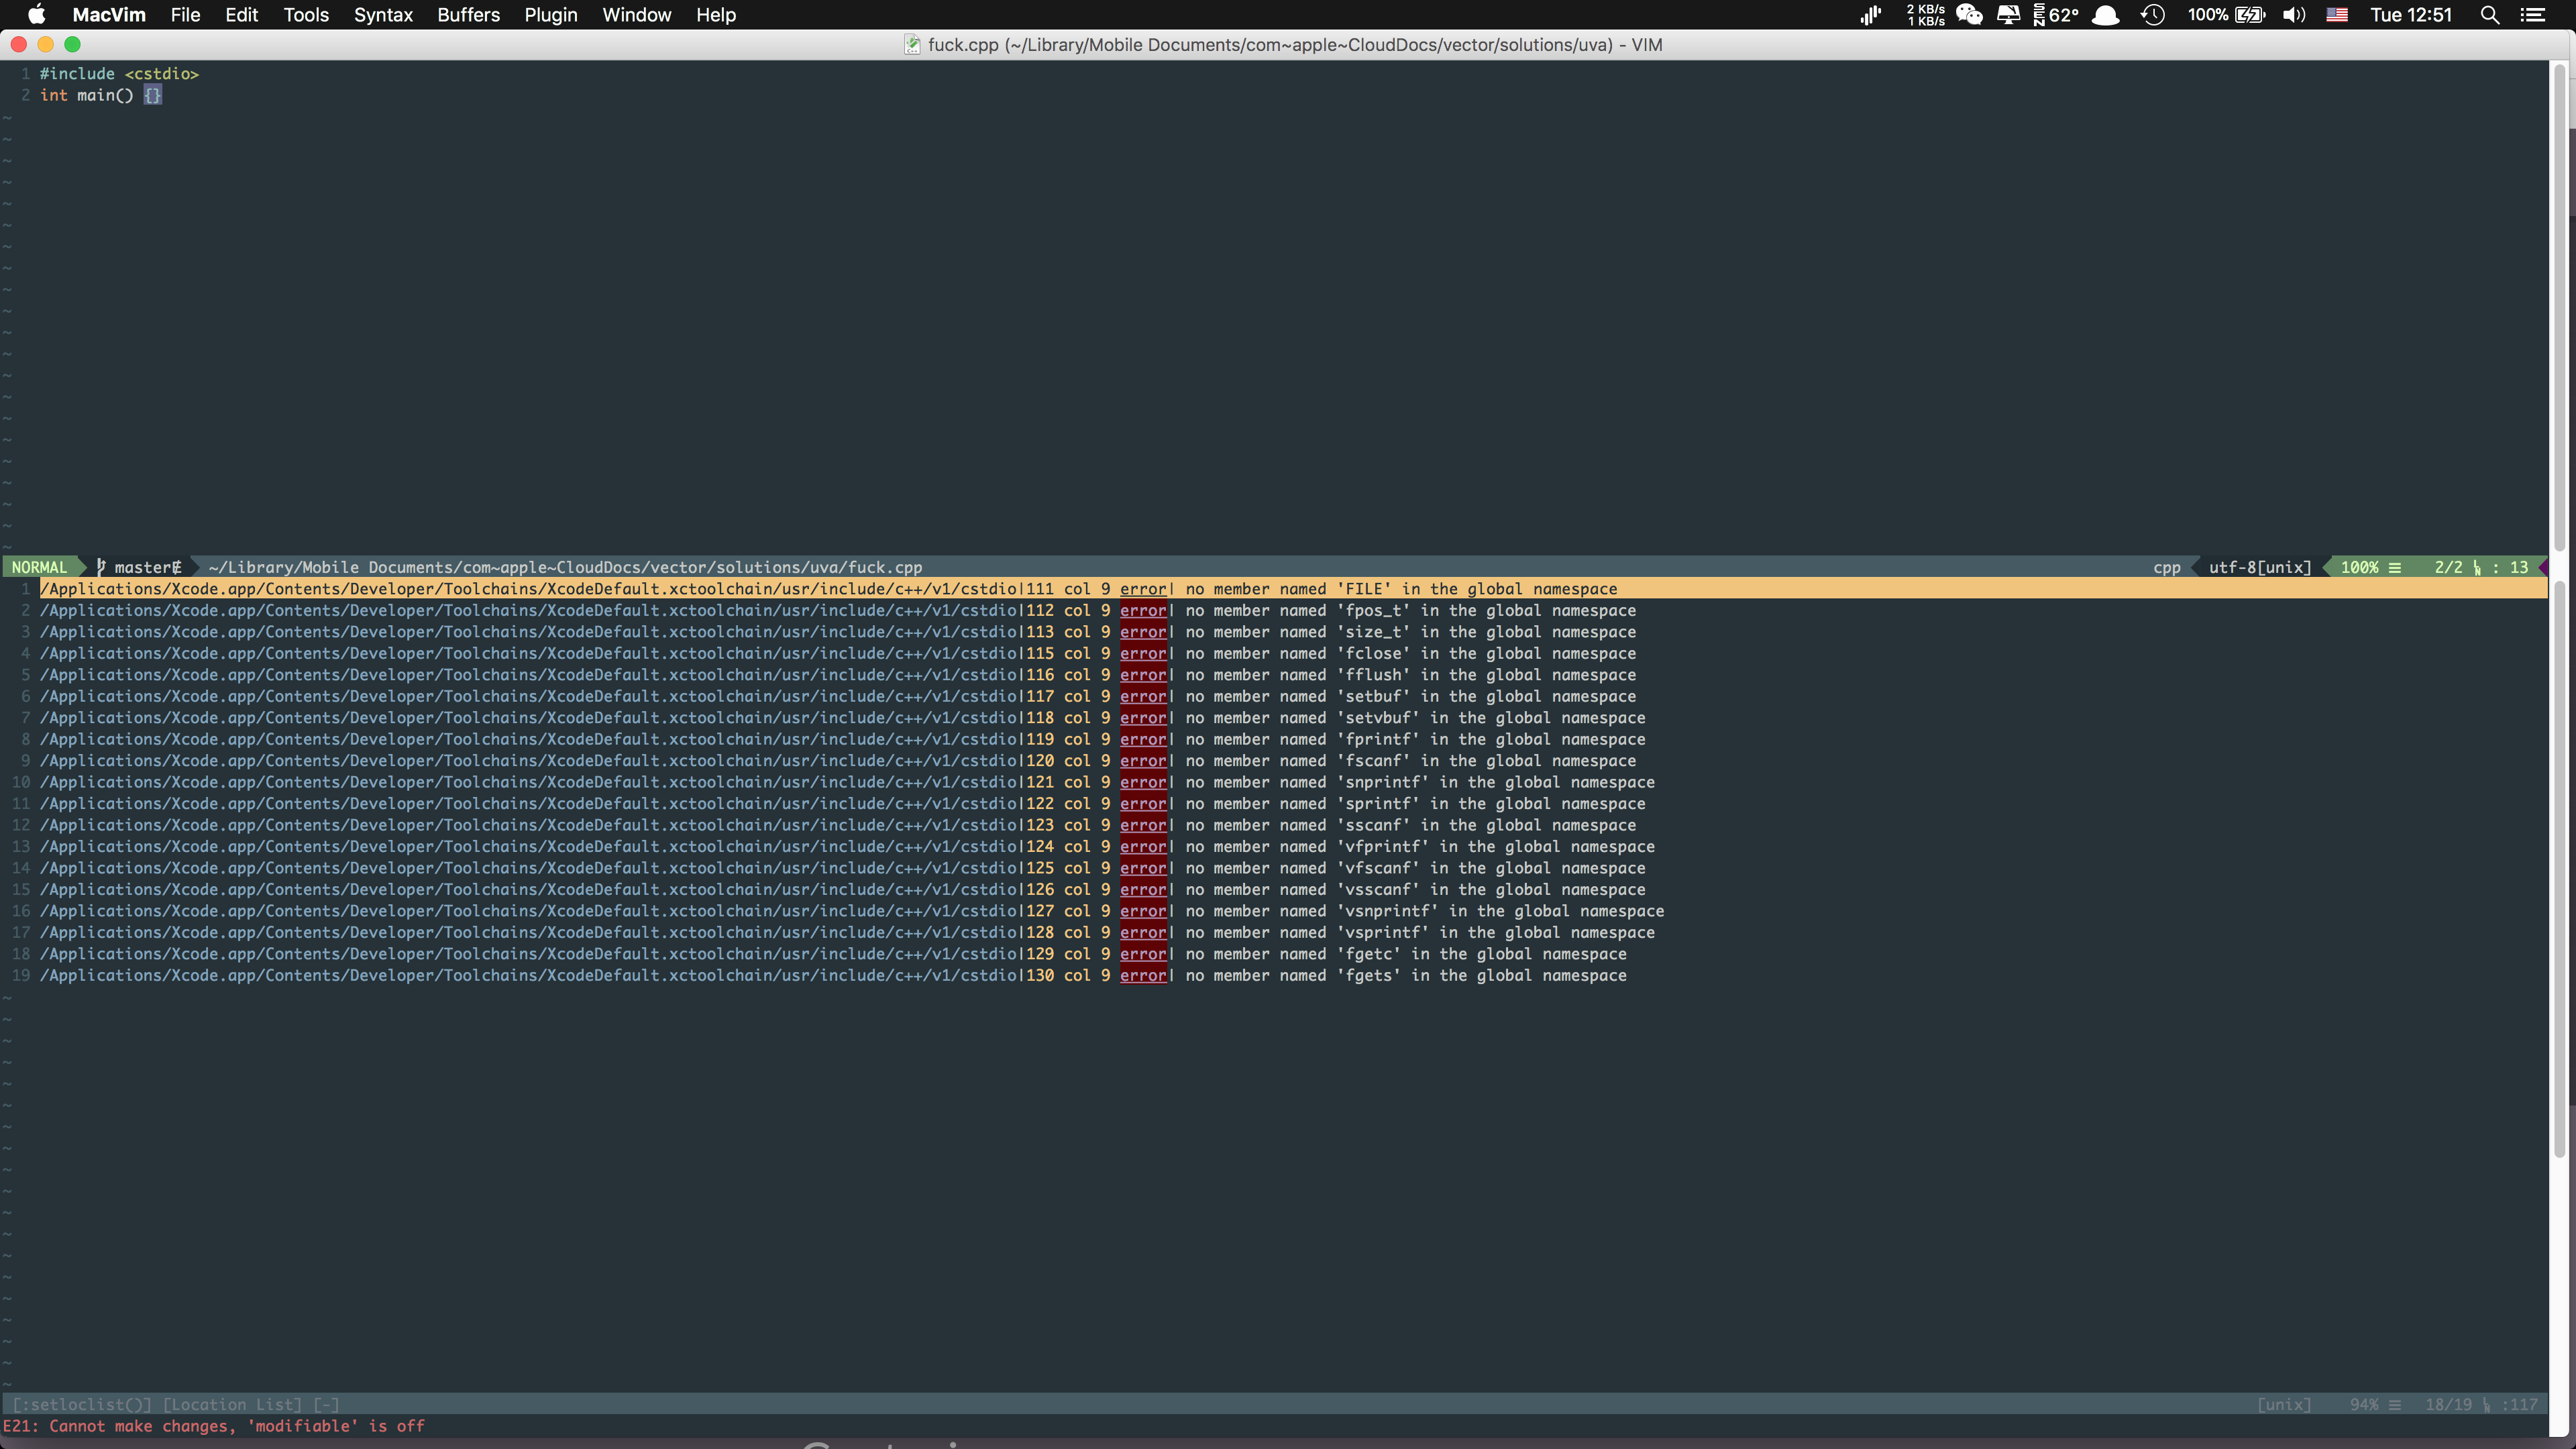Select the error about 'vfscanf' member
The width and height of the screenshot is (2576, 1449).
tap(843, 869)
